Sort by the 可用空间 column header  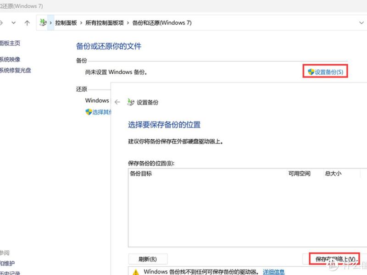point(299,174)
